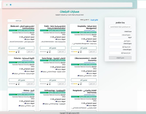Viewport: 146px width, 114px height.
Task: Open the Telegram icon in the header bar
Action: [11, 5]
